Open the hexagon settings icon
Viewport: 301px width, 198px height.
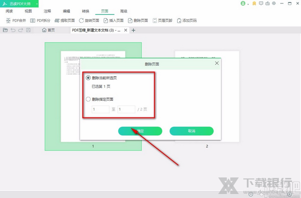tap(274, 4)
